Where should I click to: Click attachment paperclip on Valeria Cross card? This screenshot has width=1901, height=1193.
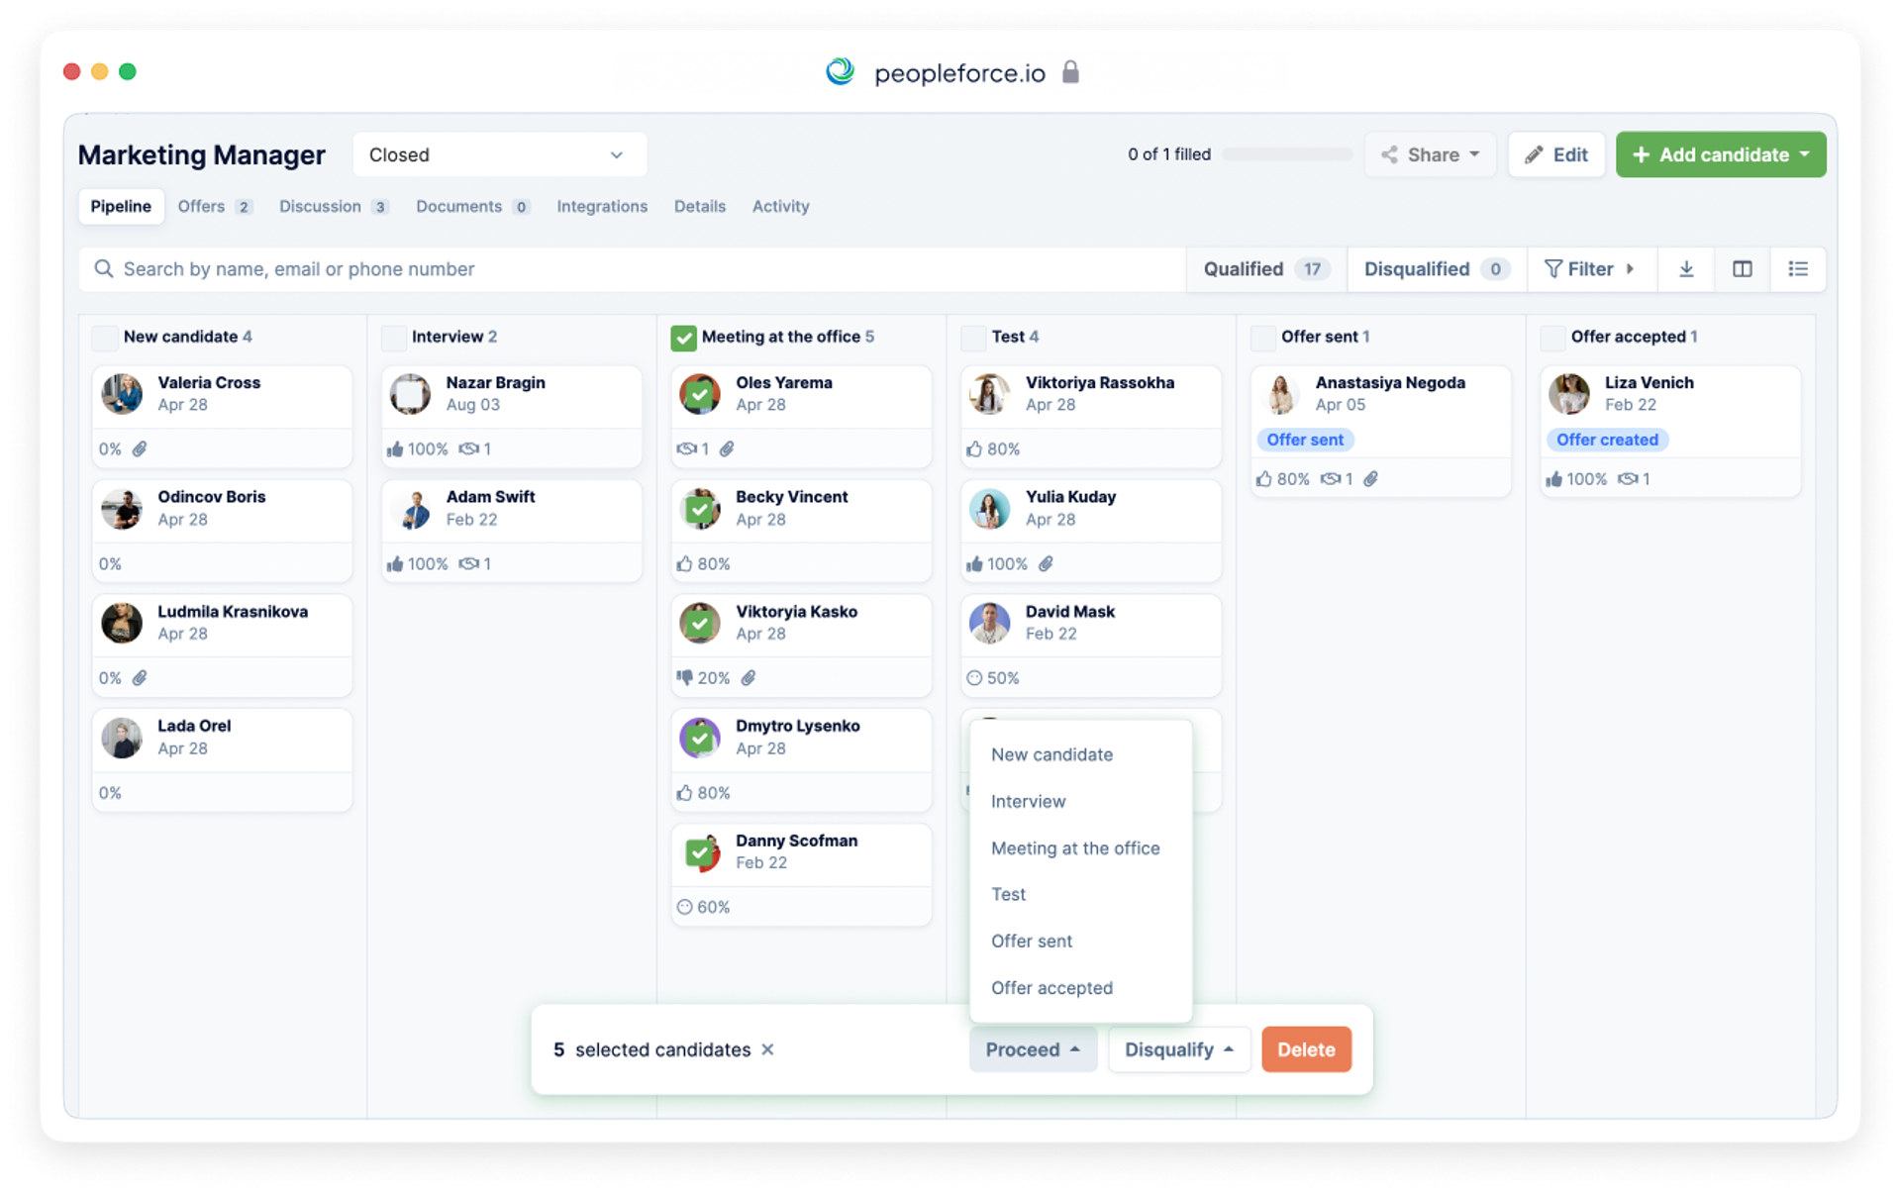pyautogui.click(x=140, y=449)
